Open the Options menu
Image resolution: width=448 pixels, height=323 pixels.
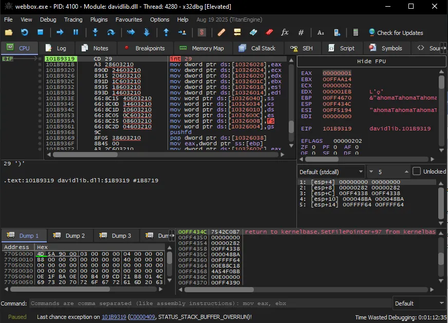click(159, 20)
